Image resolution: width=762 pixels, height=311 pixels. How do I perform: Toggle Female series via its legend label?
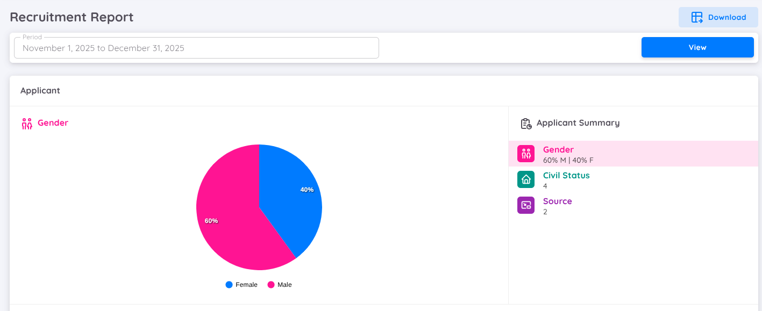(x=246, y=285)
